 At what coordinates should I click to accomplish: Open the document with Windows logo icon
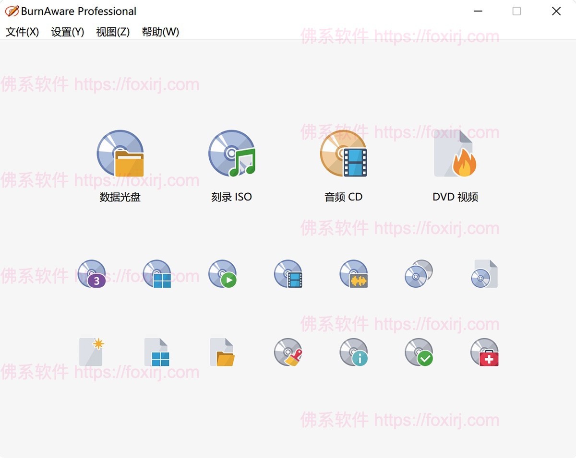point(157,352)
